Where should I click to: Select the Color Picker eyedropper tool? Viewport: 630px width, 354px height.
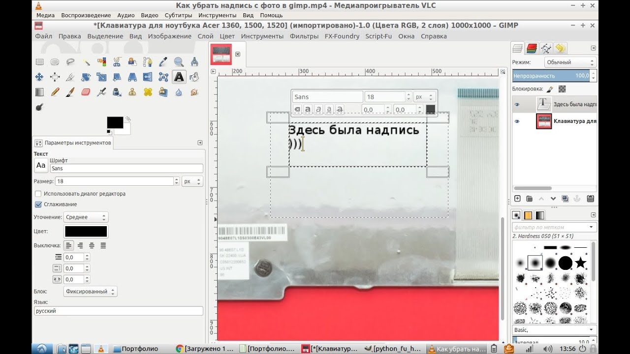(163, 62)
